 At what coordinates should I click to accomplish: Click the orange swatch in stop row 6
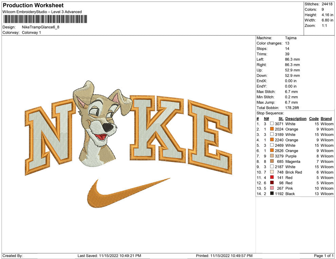click(272, 151)
